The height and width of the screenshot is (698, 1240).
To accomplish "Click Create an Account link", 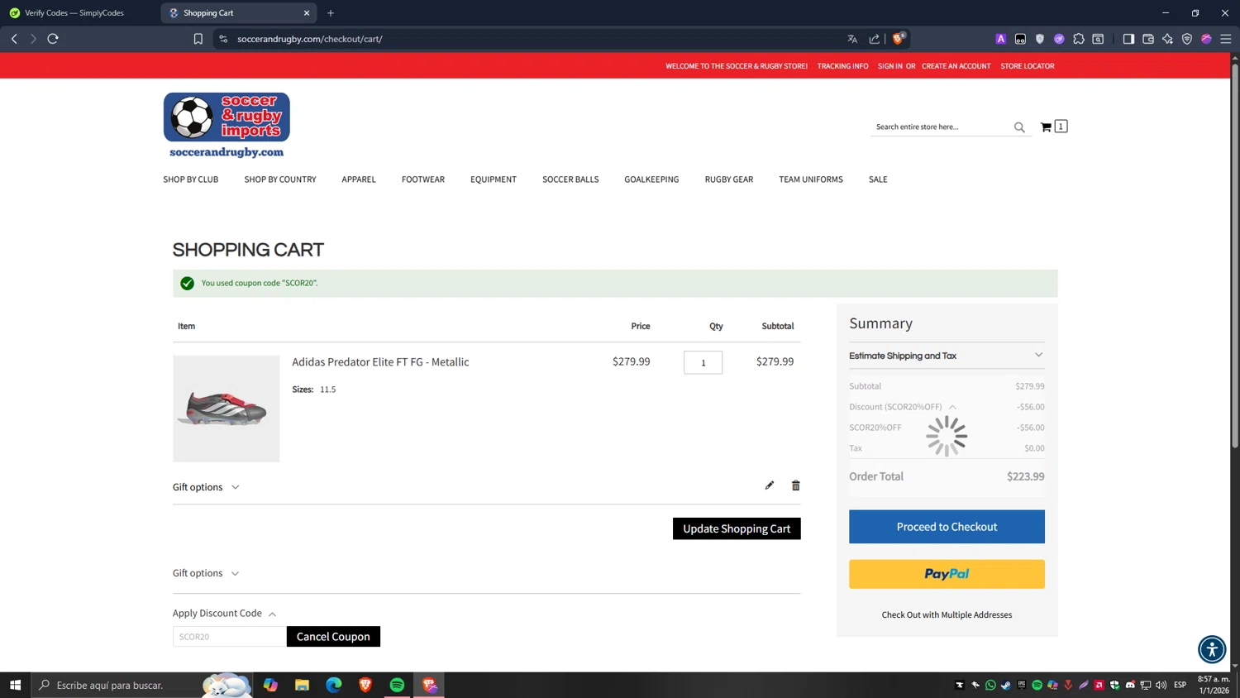I will click(956, 66).
